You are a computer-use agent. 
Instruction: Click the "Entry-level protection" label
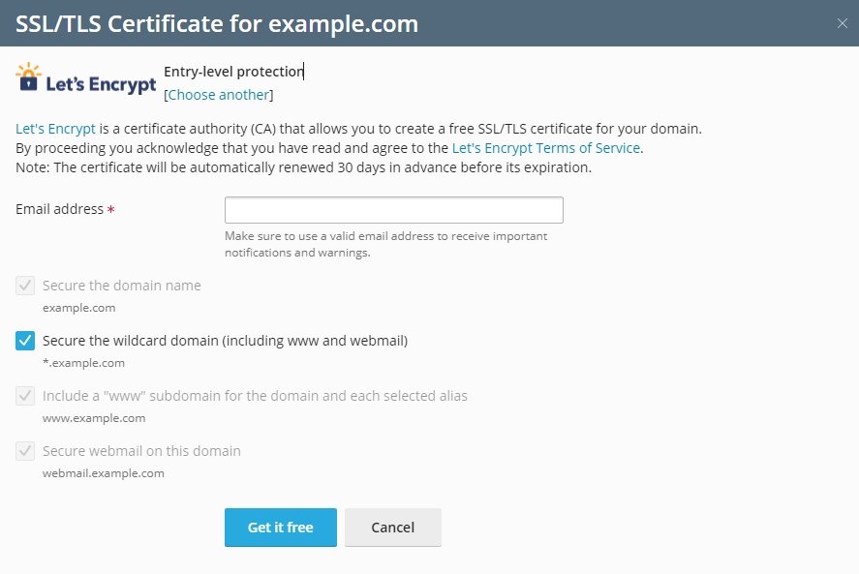[232, 71]
